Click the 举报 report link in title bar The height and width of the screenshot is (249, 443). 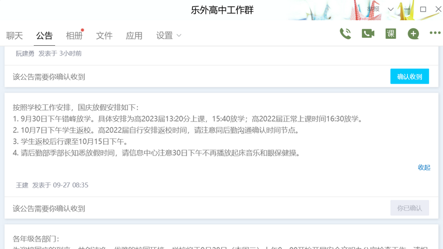point(374,9)
